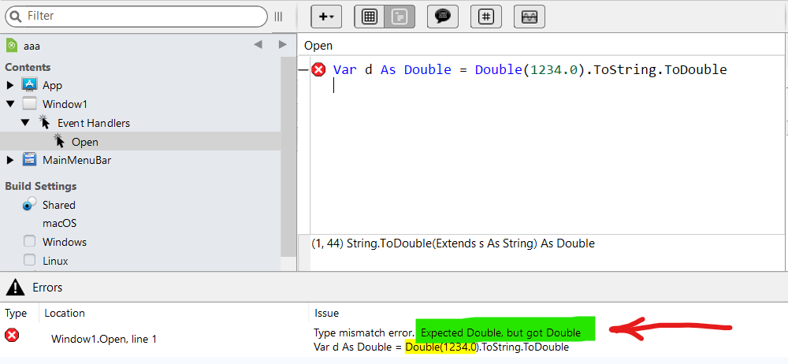Open the Insert (+) dropdown button
Image resolution: width=788 pixels, height=364 pixels.
point(326,17)
